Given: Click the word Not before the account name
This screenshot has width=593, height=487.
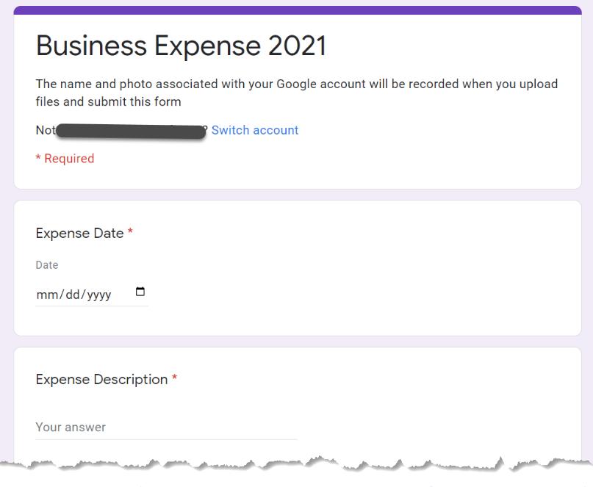Looking at the screenshot, I should [45, 130].
